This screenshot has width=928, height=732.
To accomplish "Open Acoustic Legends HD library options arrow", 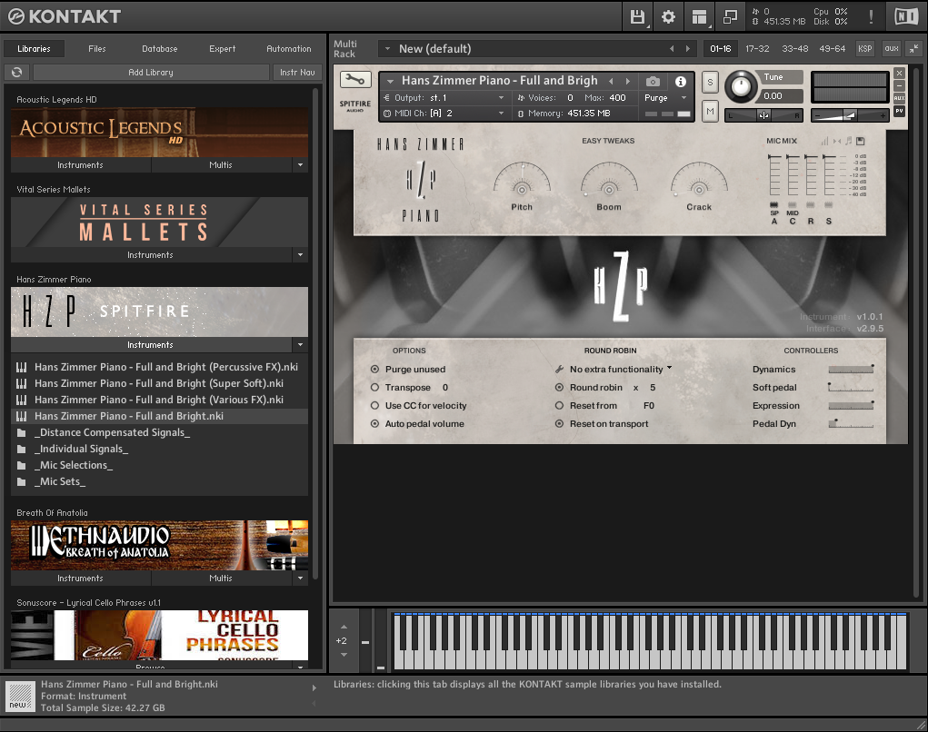I will 300,165.
